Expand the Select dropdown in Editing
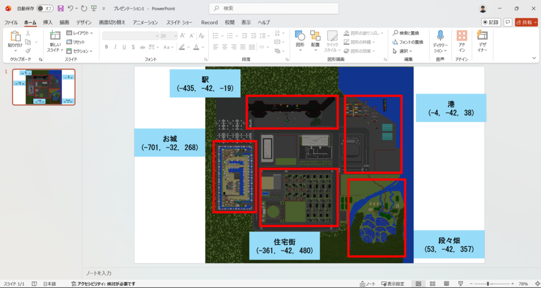541x288 pixels. [403, 51]
